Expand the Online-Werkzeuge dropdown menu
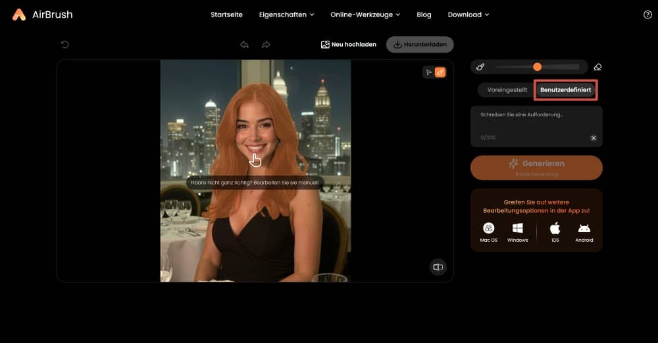The height and width of the screenshot is (343, 658). pos(365,14)
